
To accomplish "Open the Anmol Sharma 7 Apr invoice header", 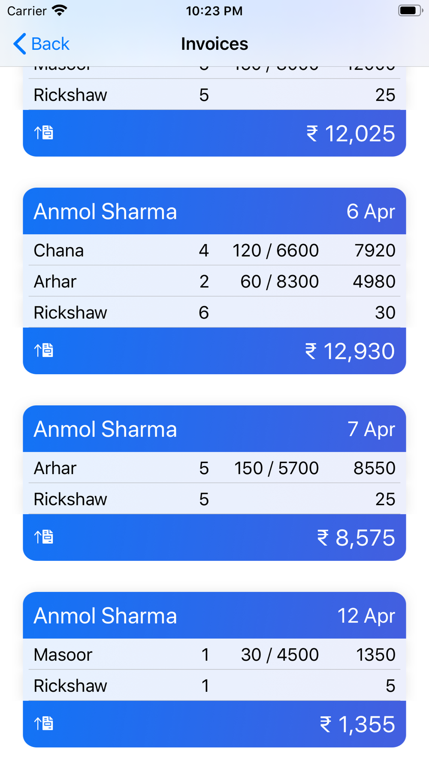I will click(x=214, y=429).
